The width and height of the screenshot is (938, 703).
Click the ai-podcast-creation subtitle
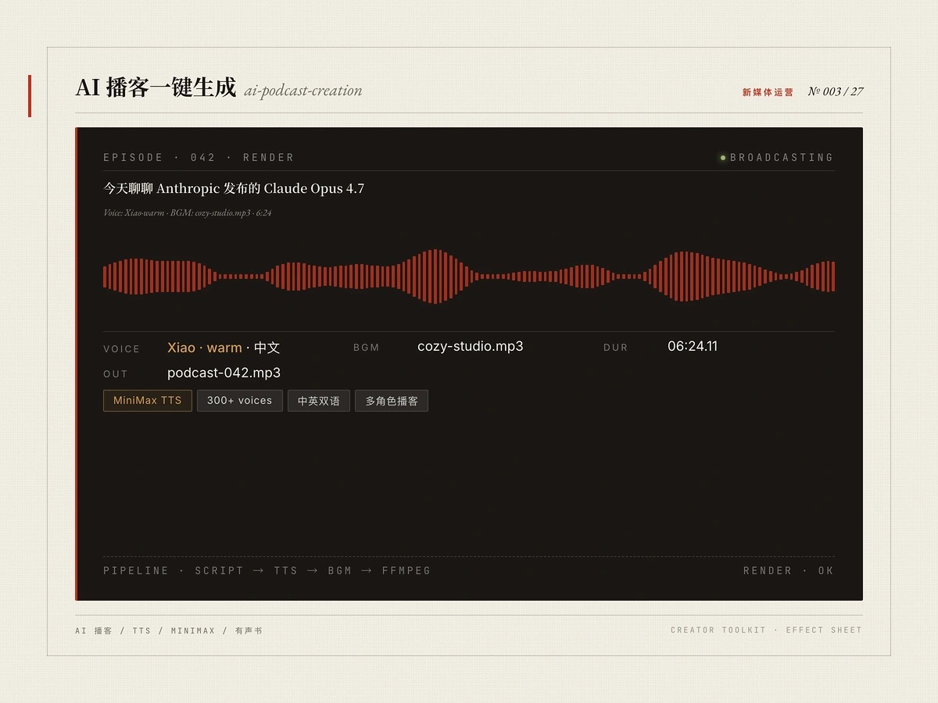click(303, 91)
